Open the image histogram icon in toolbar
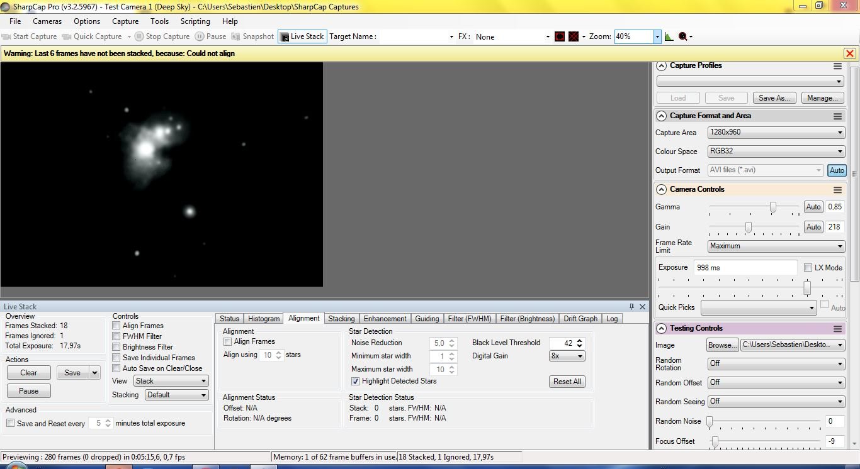 click(x=669, y=36)
